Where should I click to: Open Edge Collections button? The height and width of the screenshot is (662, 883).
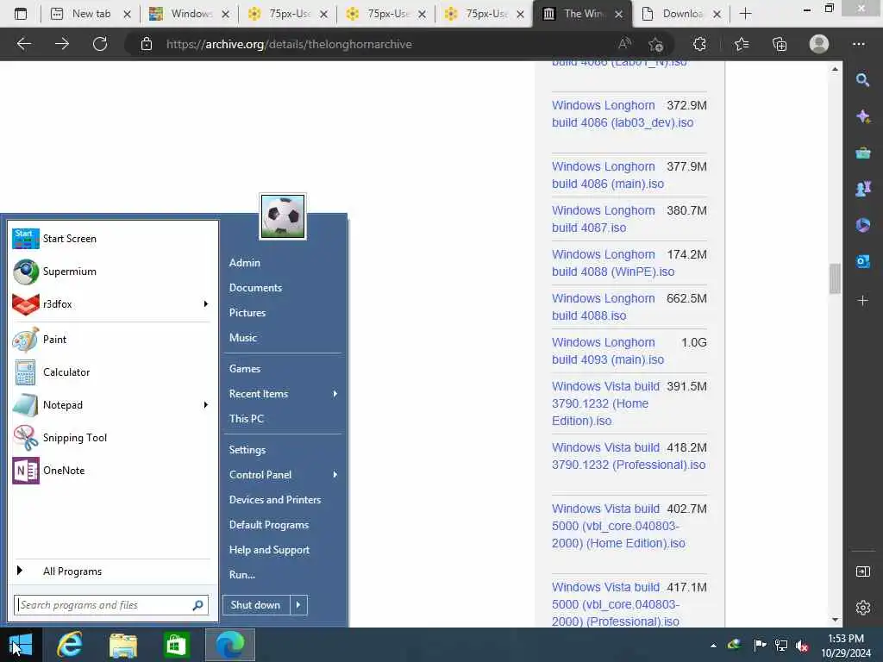click(x=780, y=44)
